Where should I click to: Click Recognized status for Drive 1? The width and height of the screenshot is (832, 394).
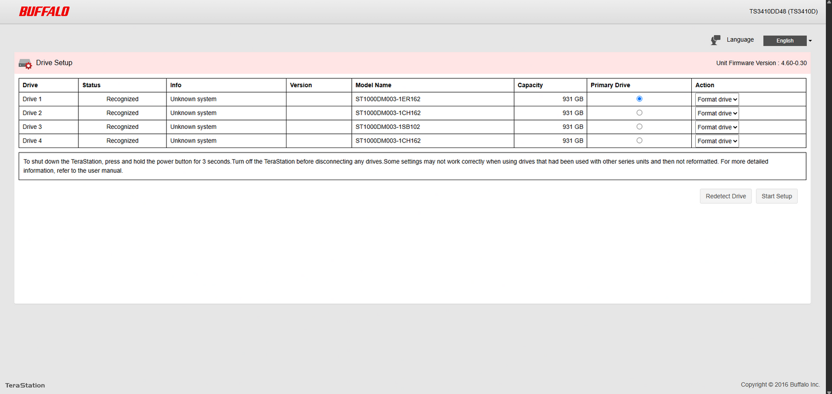click(122, 99)
